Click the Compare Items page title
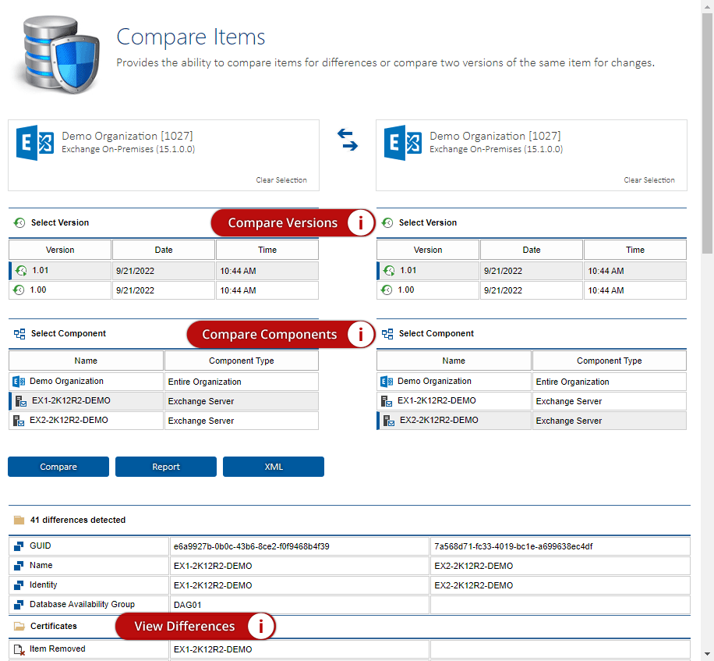This screenshot has width=714, height=661. pos(191,37)
